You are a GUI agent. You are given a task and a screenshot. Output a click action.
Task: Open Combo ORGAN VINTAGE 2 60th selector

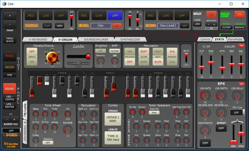[x=113, y=119]
